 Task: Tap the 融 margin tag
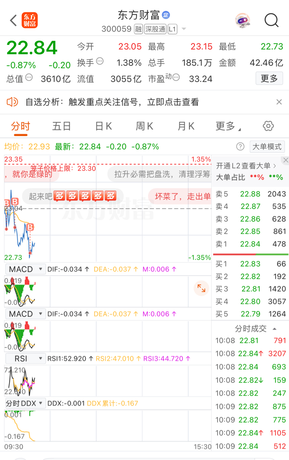coord(138,29)
